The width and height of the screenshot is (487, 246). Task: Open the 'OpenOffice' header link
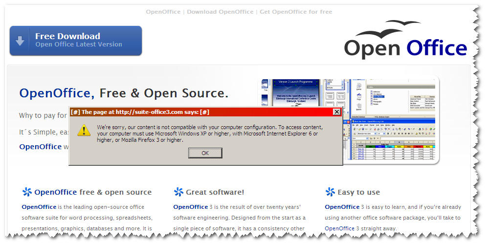163,12
